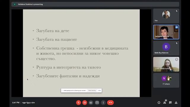The width and height of the screenshot is (190, 107).
Task: Open the 77 others tile
Action: point(166,80)
